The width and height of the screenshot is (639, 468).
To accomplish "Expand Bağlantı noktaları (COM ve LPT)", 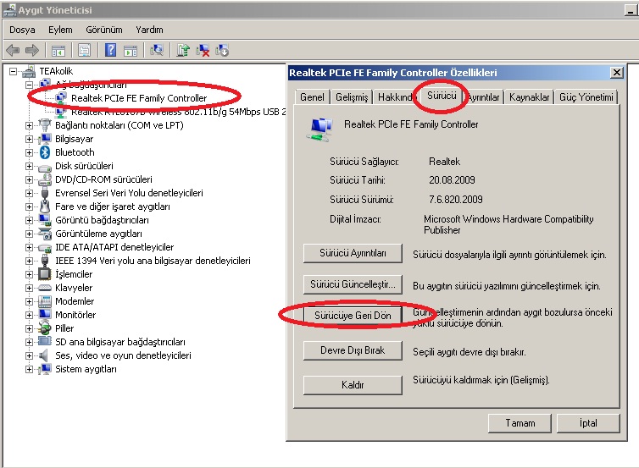I will 29,125.
